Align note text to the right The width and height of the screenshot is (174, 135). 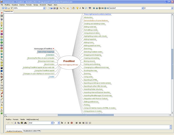[x=83, y=123]
